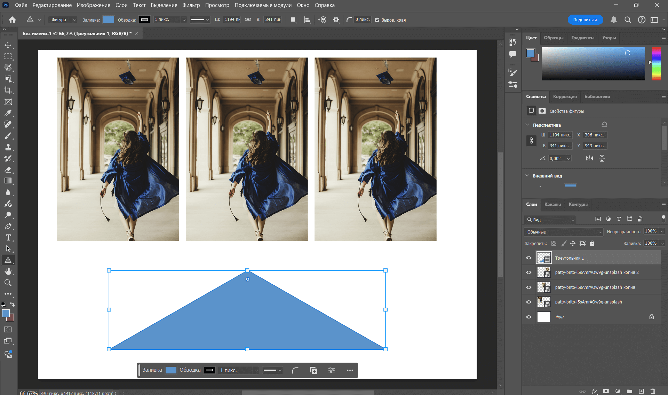
Task: Open stroke width dropdown in options bar
Action: point(184,20)
